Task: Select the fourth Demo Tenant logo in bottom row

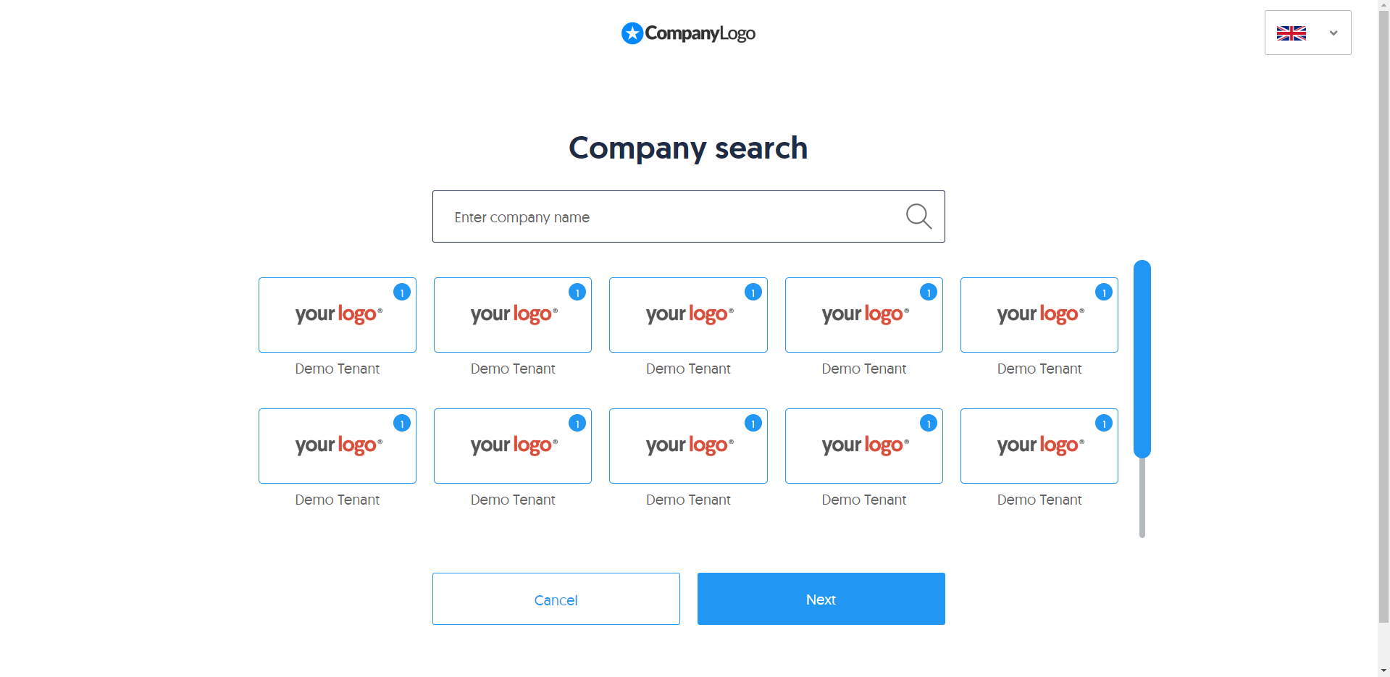Action: tap(863, 446)
